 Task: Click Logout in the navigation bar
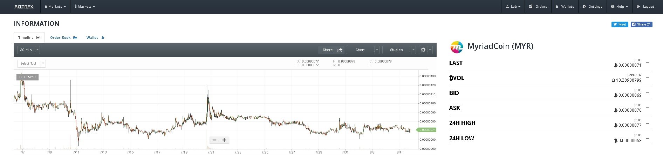pyautogui.click(x=645, y=7)
